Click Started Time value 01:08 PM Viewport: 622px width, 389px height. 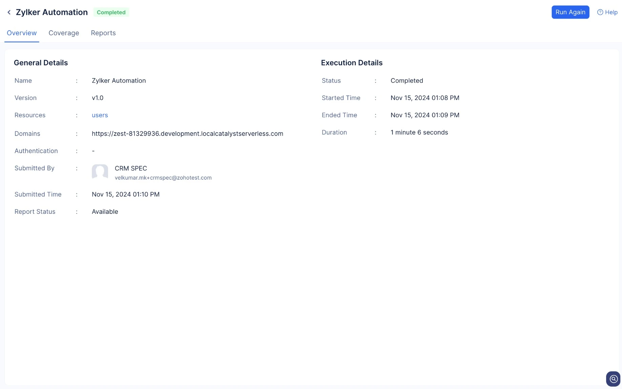point(425,98)
